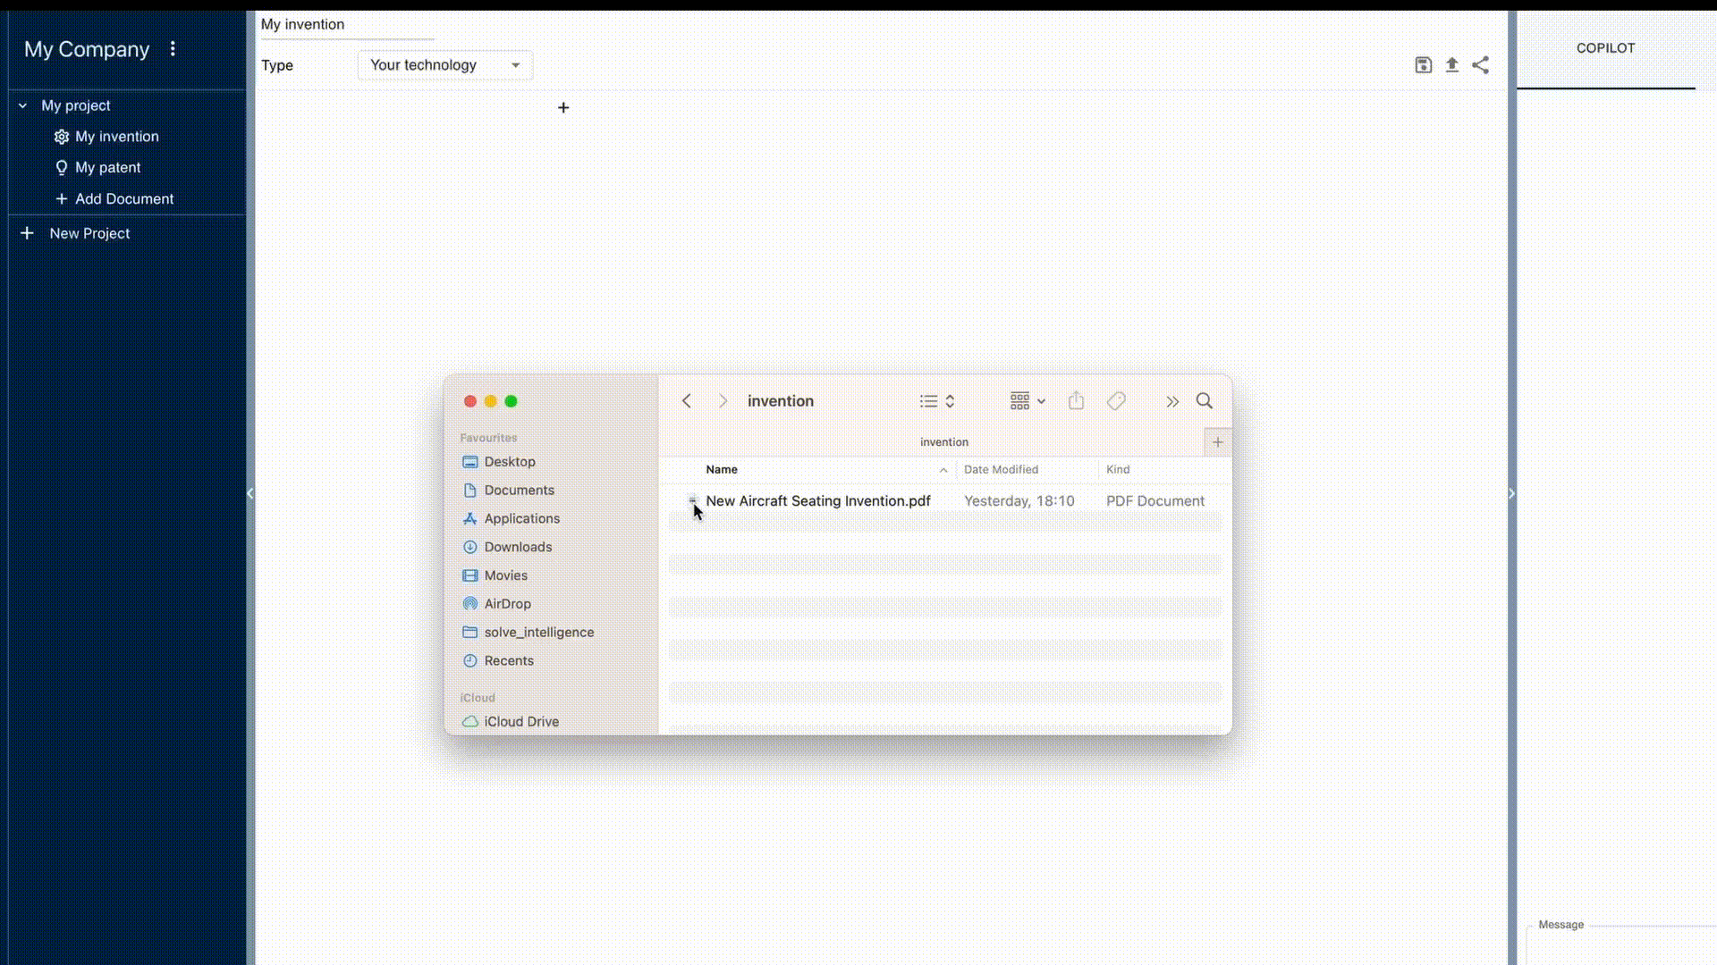Screen dimensions: 1717x965
Task: Select New Aircraft Seating Invention.pdf file
Action: [x=817, y=501]
